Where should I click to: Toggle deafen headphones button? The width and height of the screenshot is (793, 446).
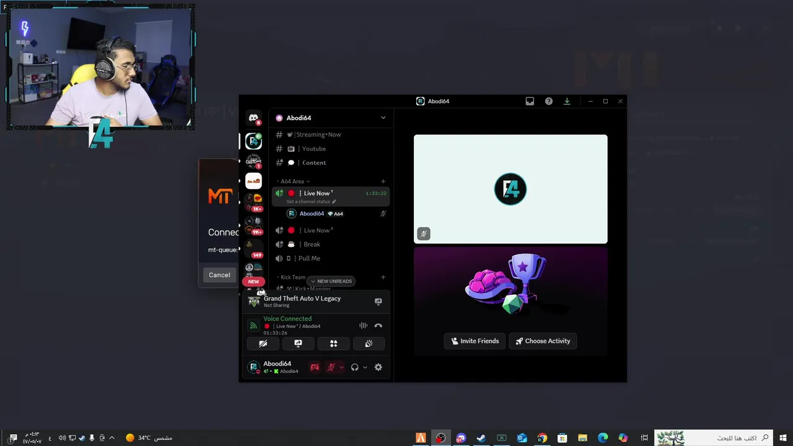[x=354, y=367]
